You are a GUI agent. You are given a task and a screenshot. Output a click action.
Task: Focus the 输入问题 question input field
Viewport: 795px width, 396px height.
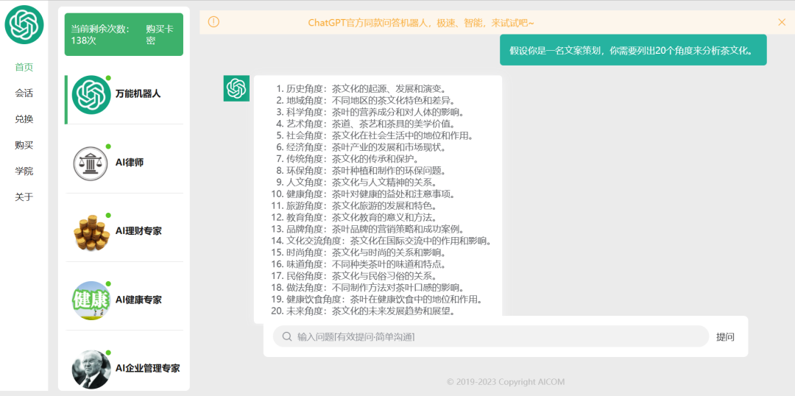491,336
